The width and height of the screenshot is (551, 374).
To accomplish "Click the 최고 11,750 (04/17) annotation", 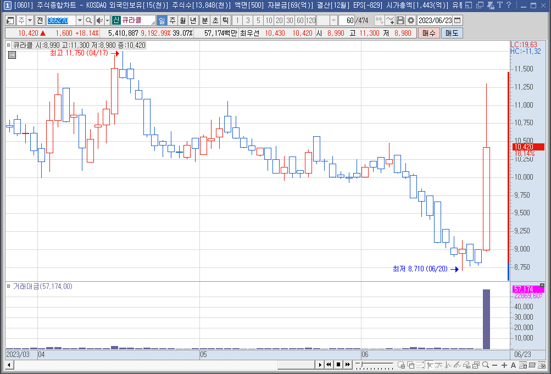I will pyautogui.click(x=79, y=53).
